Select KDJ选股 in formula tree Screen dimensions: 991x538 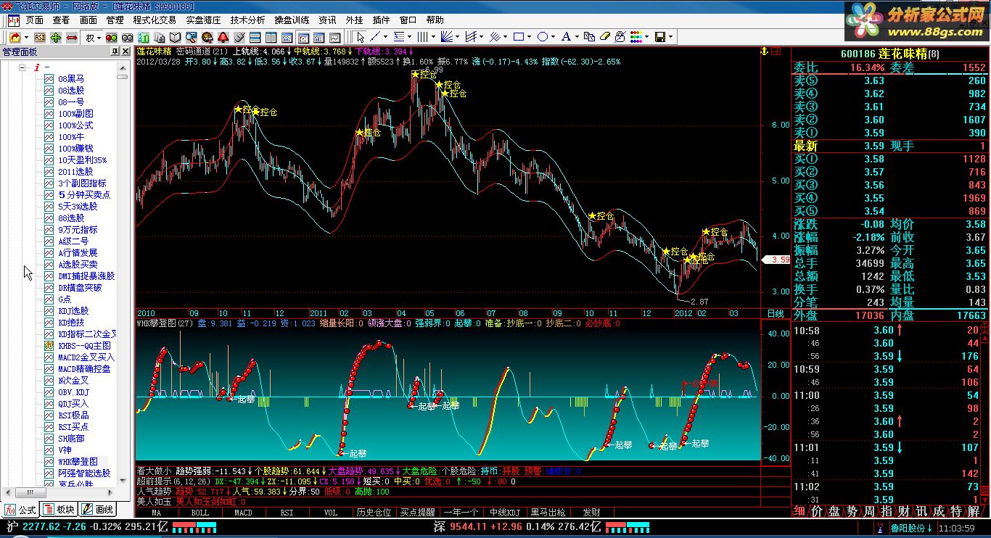(73, 311)
